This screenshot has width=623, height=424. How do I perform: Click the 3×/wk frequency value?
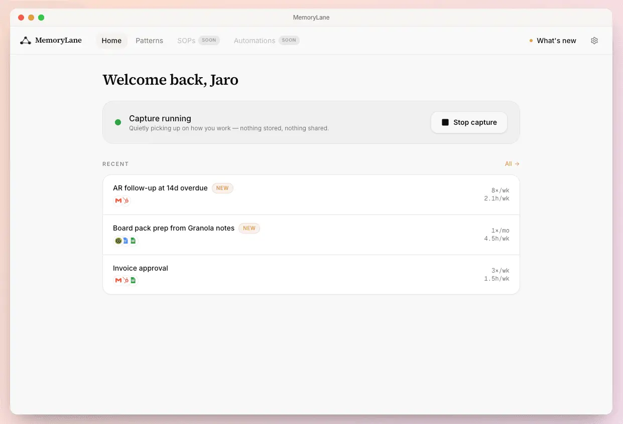pos(500,271)
